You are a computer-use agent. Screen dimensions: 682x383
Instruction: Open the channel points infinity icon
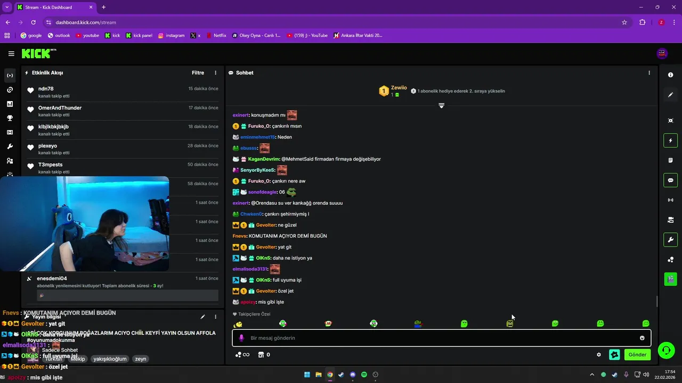click(x=242, y=355)
